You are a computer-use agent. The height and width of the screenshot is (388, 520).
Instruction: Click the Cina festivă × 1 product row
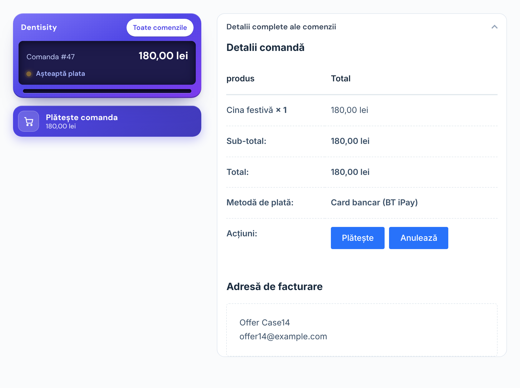[362, 110]
